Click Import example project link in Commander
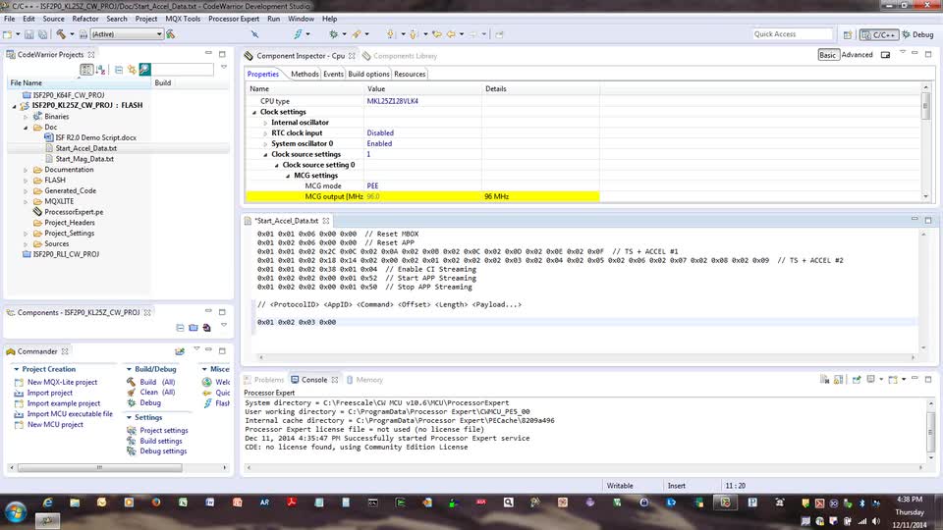 click(x=64, y=403)
